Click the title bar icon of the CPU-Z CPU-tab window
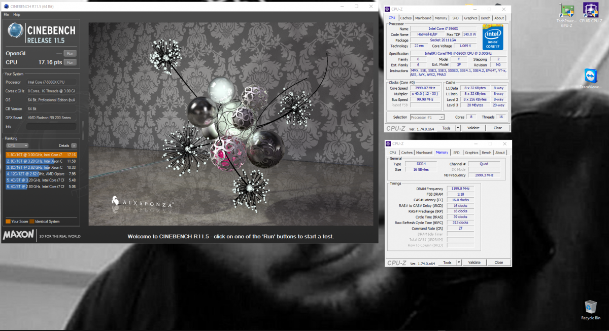 [388, 9]
